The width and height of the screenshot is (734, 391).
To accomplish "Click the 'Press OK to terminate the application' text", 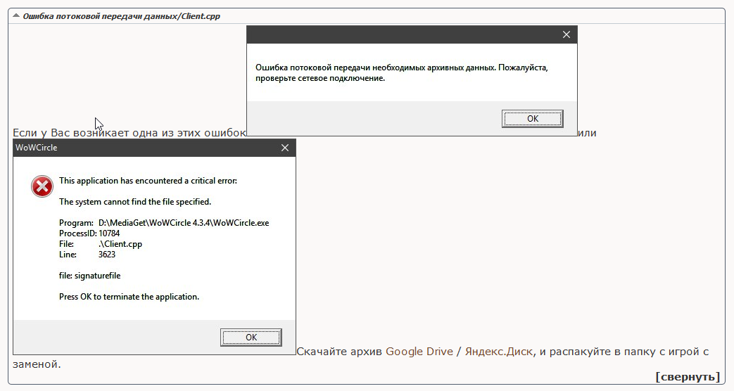I will (129, 297).
